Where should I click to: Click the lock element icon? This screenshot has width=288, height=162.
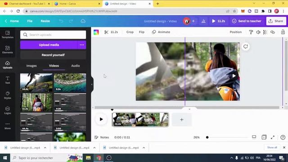pyautogui.click(x=283, y=32)
